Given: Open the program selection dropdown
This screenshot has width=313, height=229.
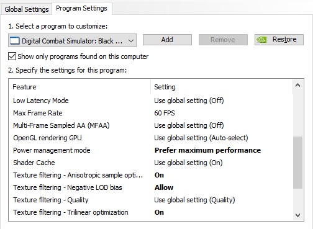Looking at the screenshot, I should click(x=72, y=40).
